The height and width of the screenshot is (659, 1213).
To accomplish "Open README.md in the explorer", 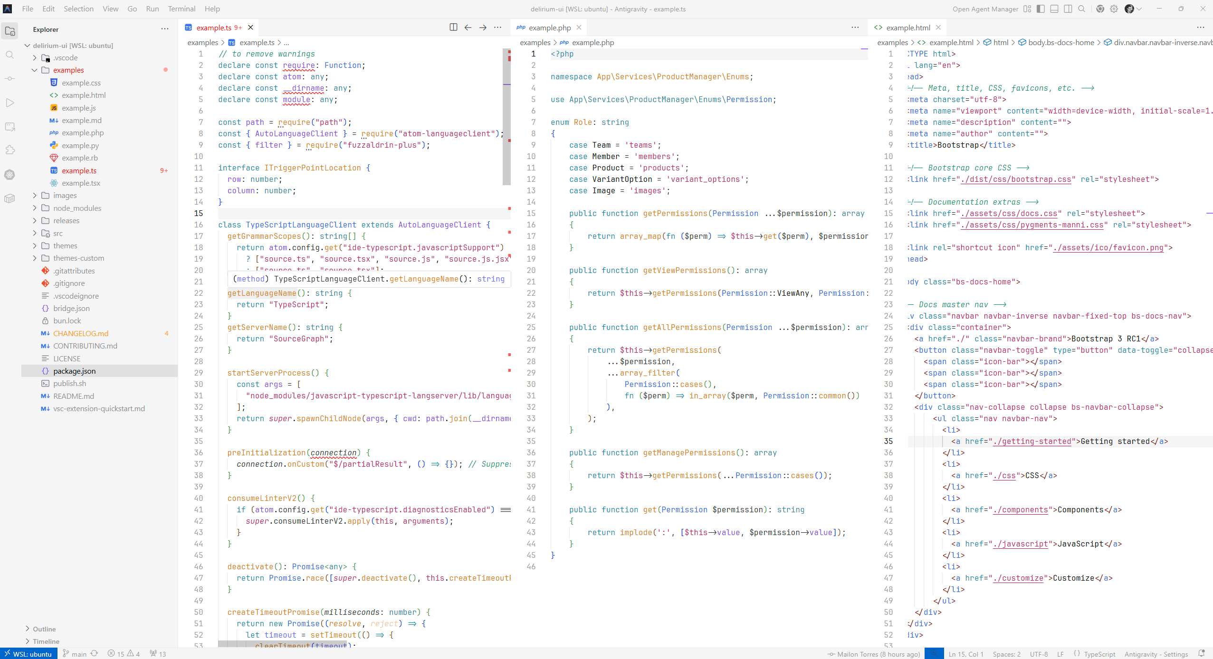I will (x=73, y=396).
